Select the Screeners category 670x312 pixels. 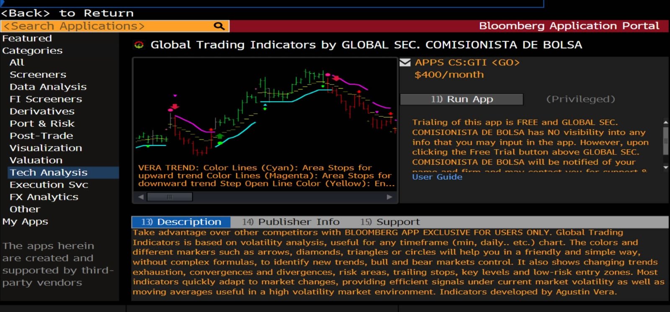[38, 75]
